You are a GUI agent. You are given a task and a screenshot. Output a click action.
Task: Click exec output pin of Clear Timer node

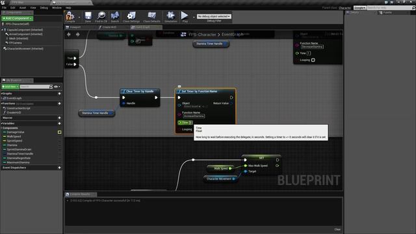pyautogui.click(x=156, y=97)
